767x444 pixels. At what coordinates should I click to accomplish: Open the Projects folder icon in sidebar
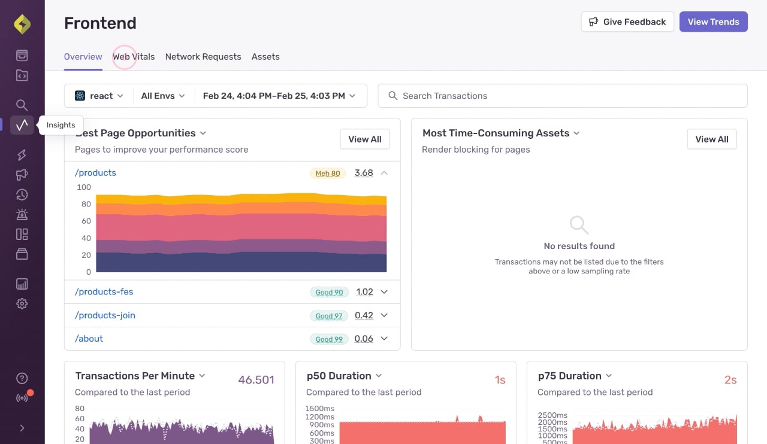click(22, 75)
